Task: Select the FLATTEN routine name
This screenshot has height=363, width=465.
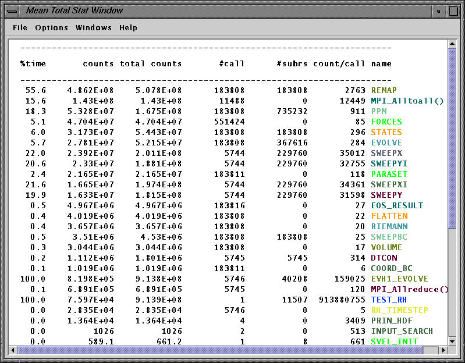Action: (389, 216)
